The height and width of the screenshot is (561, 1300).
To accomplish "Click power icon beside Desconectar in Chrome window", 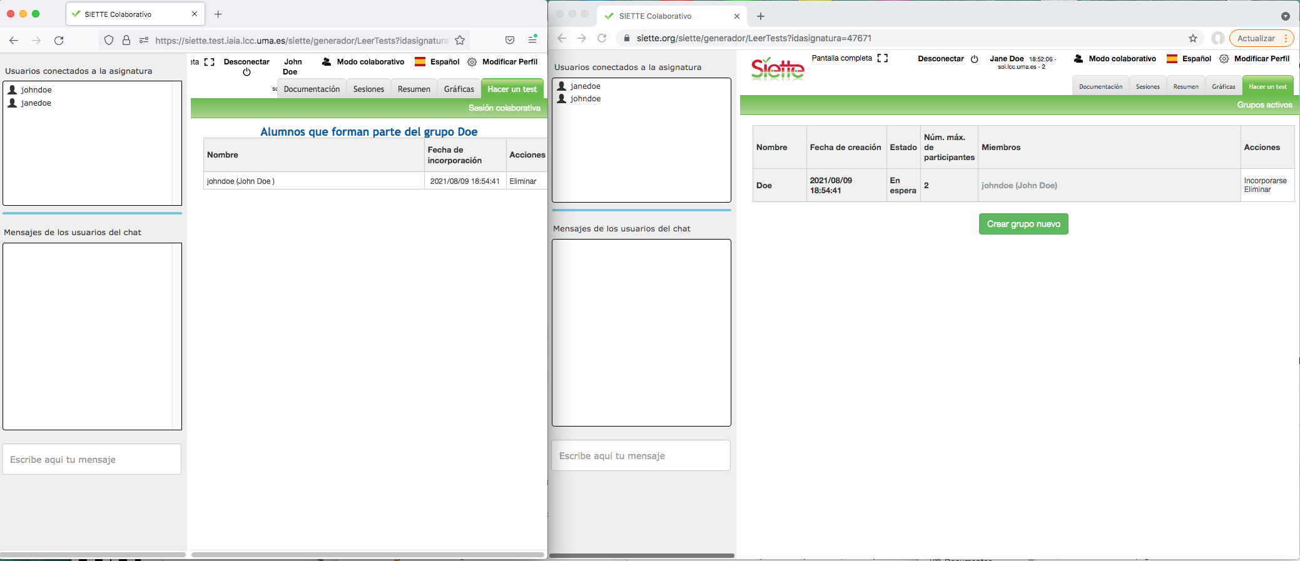I will point(974,59).
